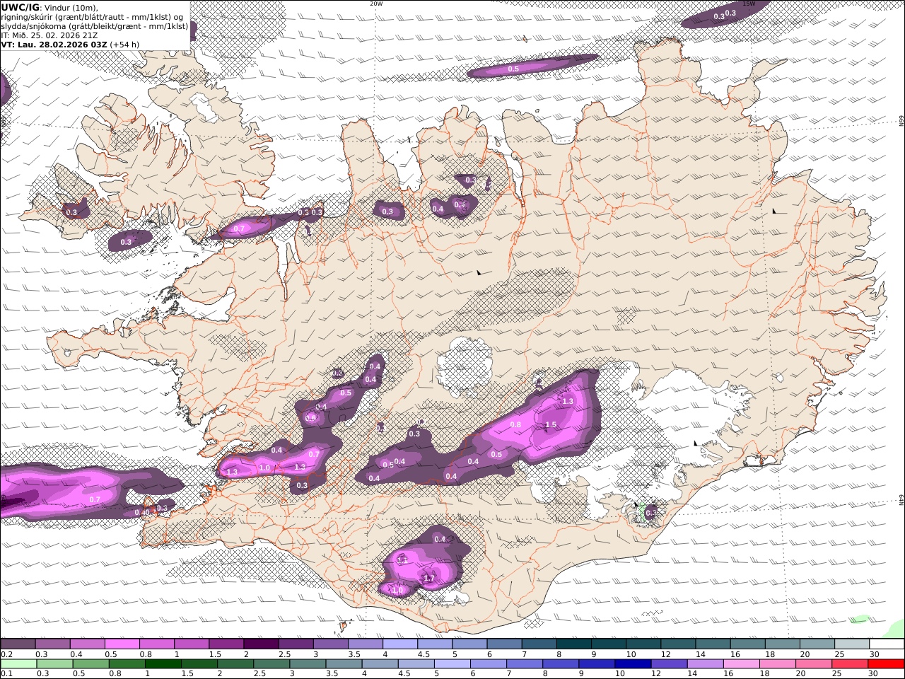The width and height of the screenshot is (905, 679).
Task: Click the bottom legend swatch between 25 and 30
Action: tap(851, 663)
